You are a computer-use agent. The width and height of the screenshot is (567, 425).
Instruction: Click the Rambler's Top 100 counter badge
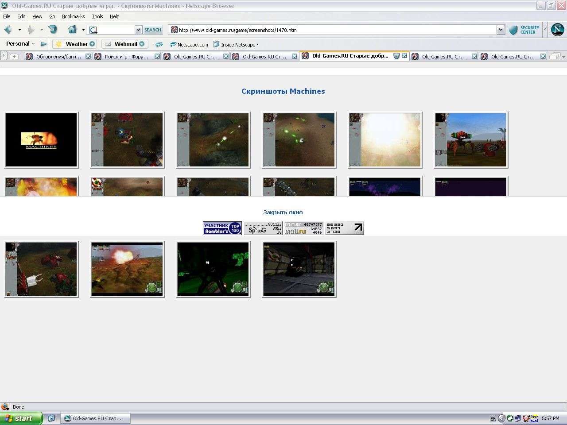pyautogui.click(x=222, y=228)
